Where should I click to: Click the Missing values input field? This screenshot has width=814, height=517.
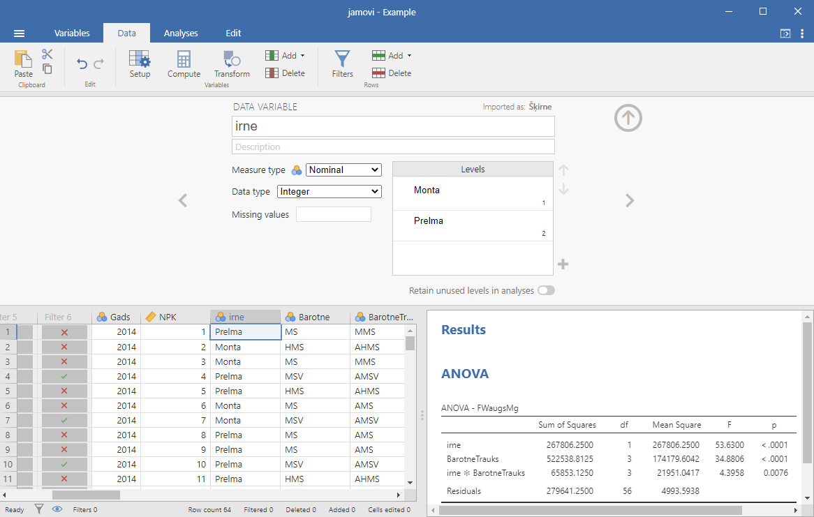pos(334,215)
